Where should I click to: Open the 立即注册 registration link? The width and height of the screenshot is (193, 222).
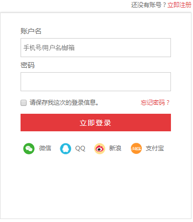tap(179, 5)
